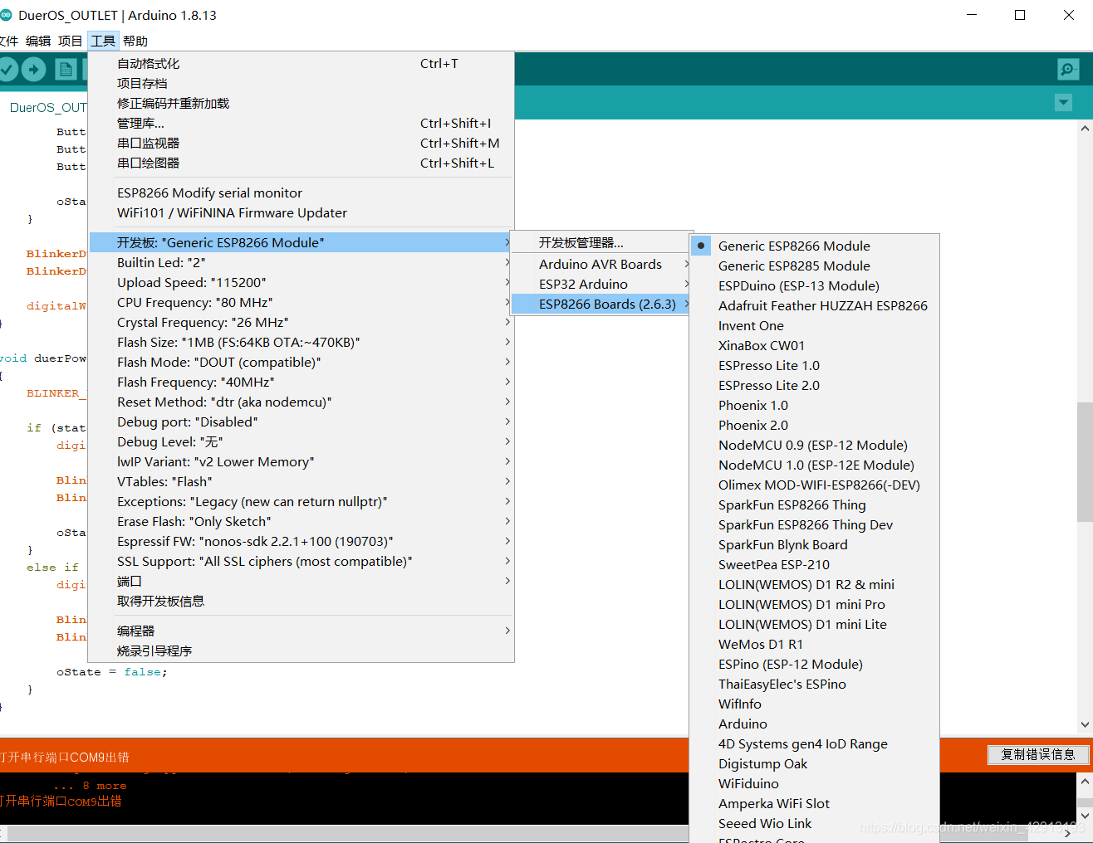This screenshot has width=1093, height=843.
Task: Click 烧录引导程序 menu entry
Action: 301,651
